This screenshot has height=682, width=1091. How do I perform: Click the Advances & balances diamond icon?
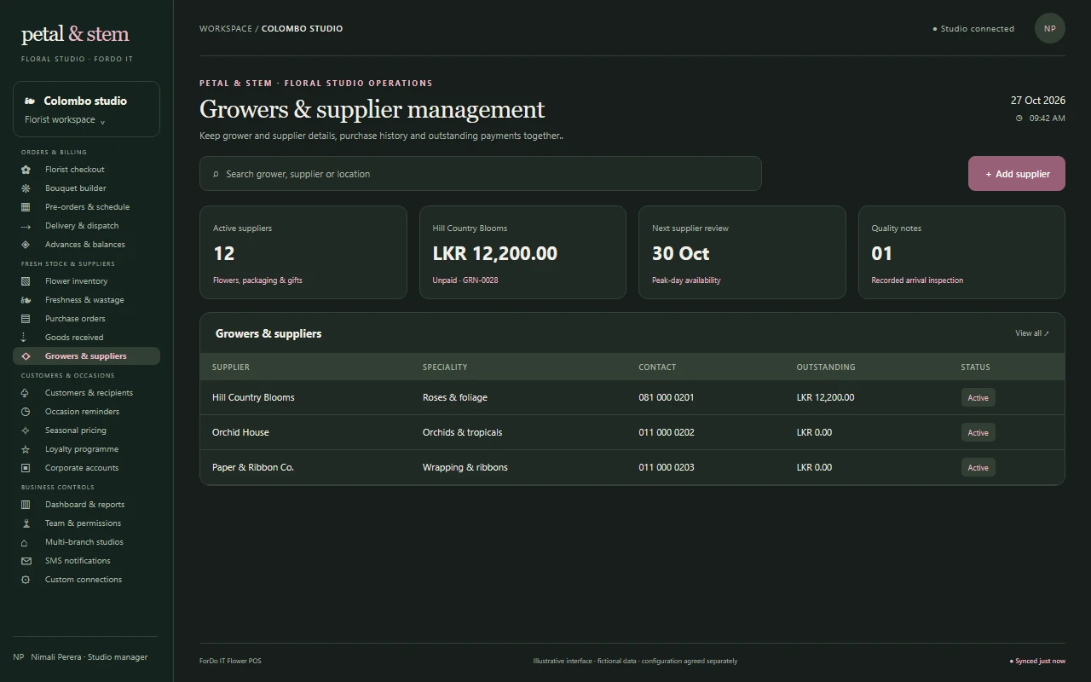pyautogui.click(x=26, y=245)
